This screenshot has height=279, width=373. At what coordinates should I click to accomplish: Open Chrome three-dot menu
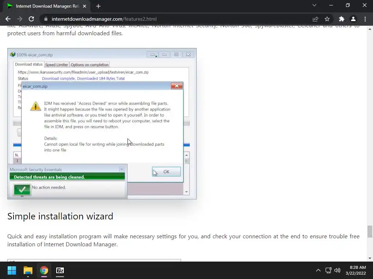[365, 19]
